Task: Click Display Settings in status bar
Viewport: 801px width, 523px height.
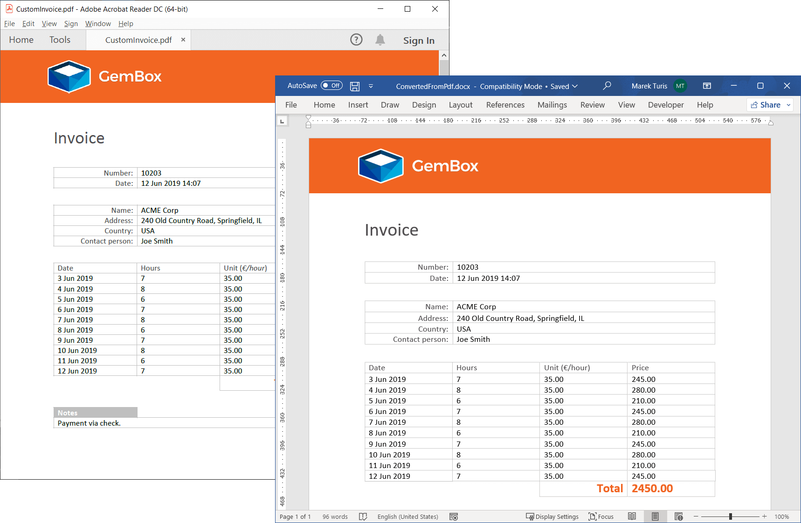Action: (552, 516)
